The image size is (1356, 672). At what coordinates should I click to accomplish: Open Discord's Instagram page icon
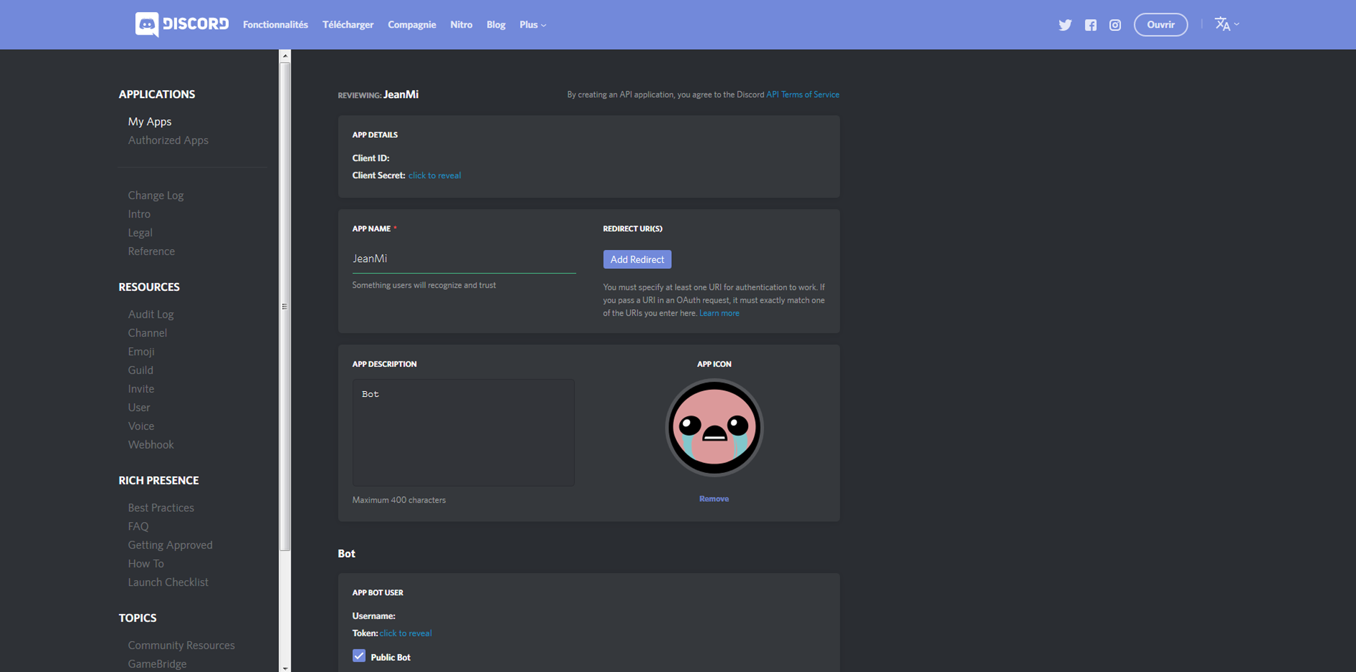click(1115, 25)
